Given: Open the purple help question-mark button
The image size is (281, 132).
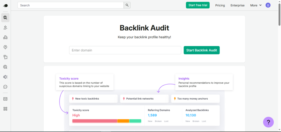Looking at the screenshot, I should tap(268, 122).
